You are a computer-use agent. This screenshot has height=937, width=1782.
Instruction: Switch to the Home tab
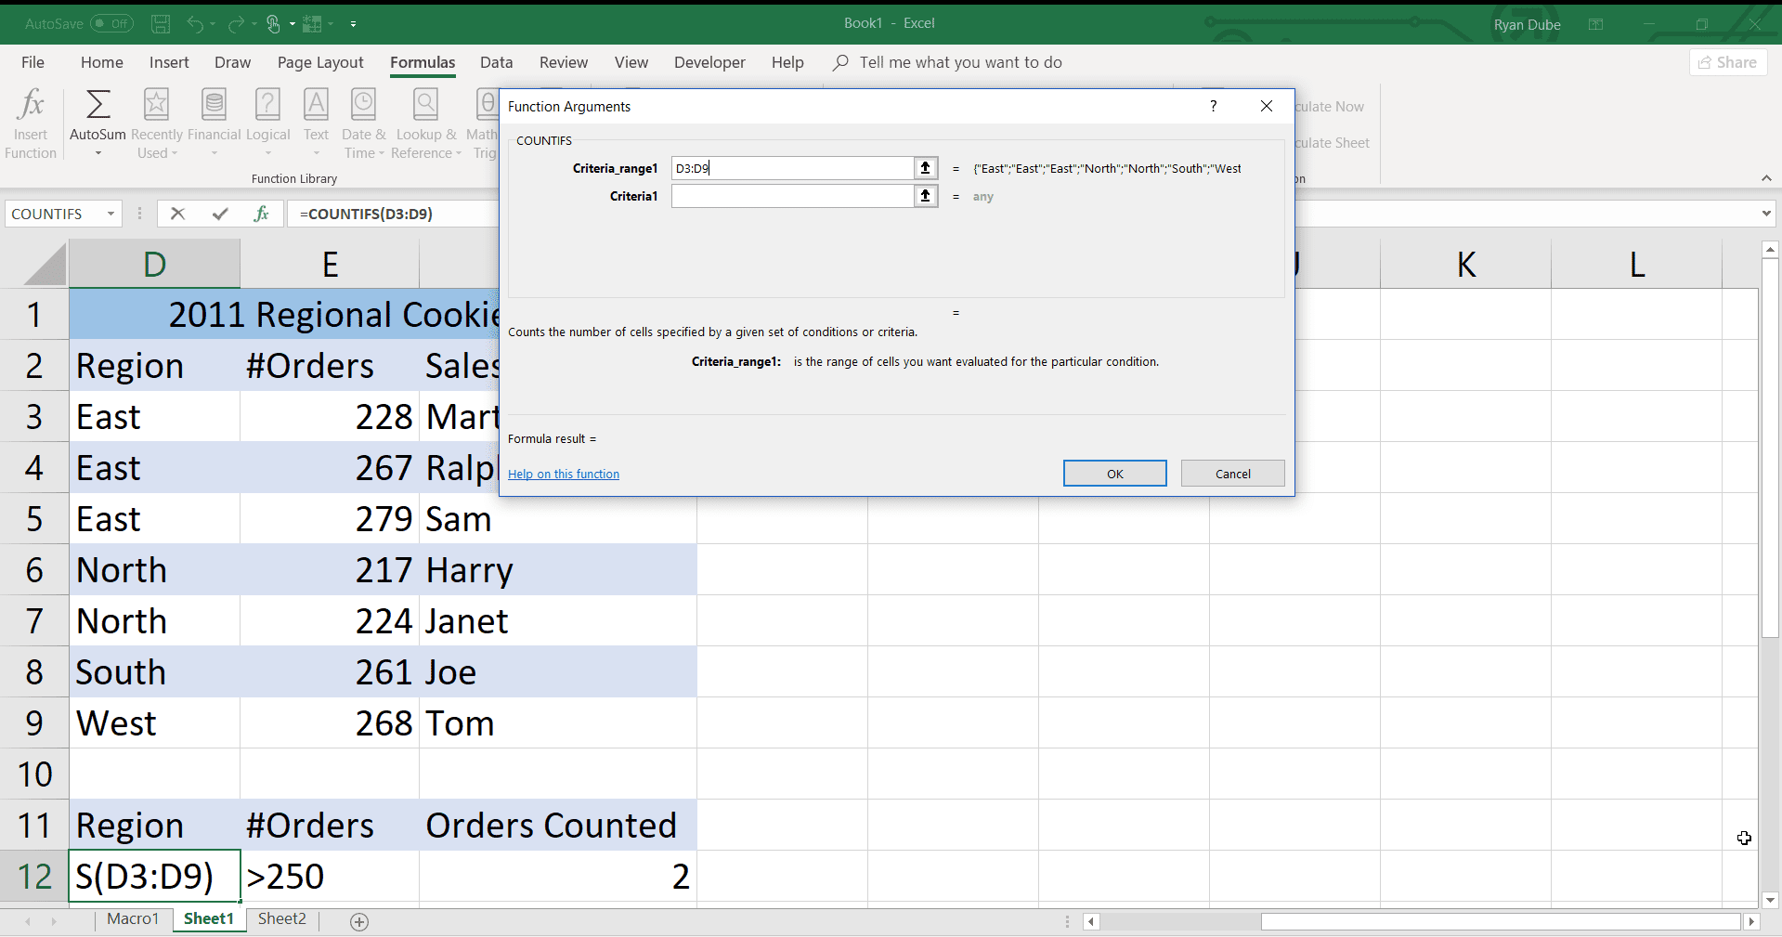coord(102,62)
